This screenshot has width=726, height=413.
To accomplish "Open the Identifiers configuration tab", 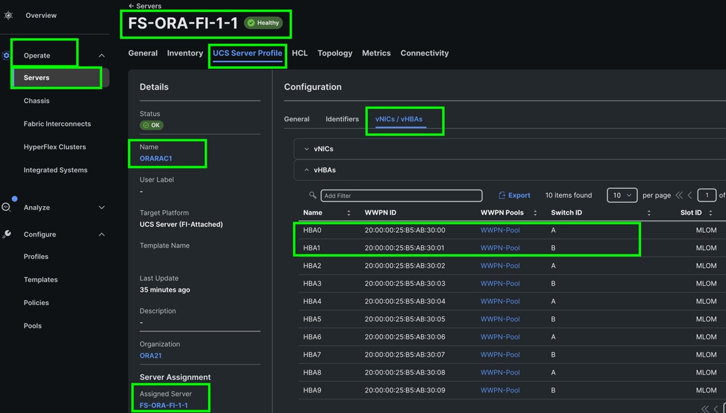I will click(342, 119).
